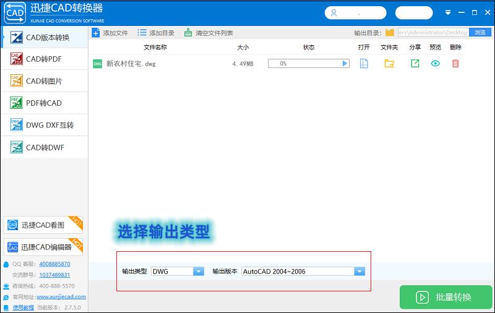Click the output directory path field
This screenshot has width=495, height=313.
click(433, 33)
